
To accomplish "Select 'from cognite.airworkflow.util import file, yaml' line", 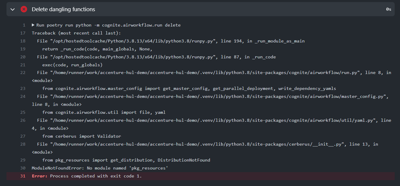I will pos(104,112).
